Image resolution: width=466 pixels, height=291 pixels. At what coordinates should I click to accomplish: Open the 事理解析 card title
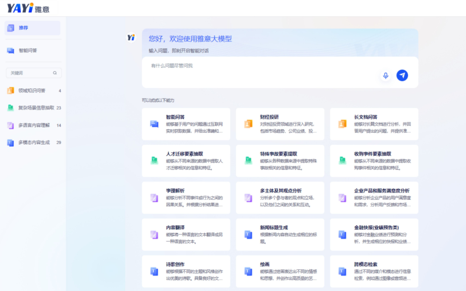[x=175, y=191]
